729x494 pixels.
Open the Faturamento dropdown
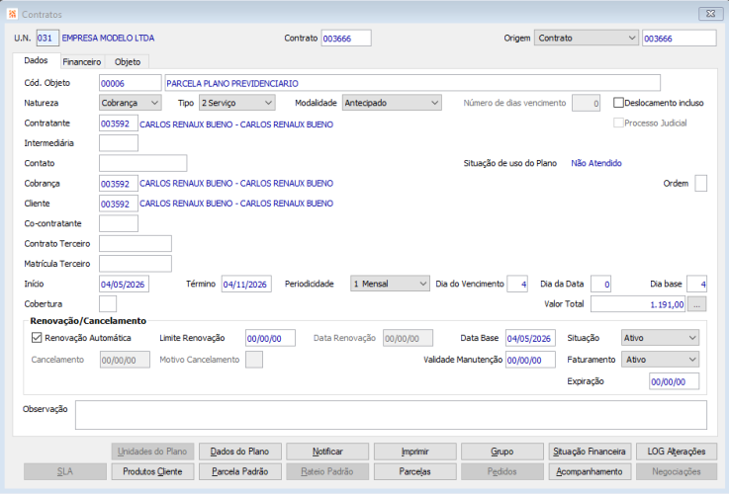pos(660,360)
